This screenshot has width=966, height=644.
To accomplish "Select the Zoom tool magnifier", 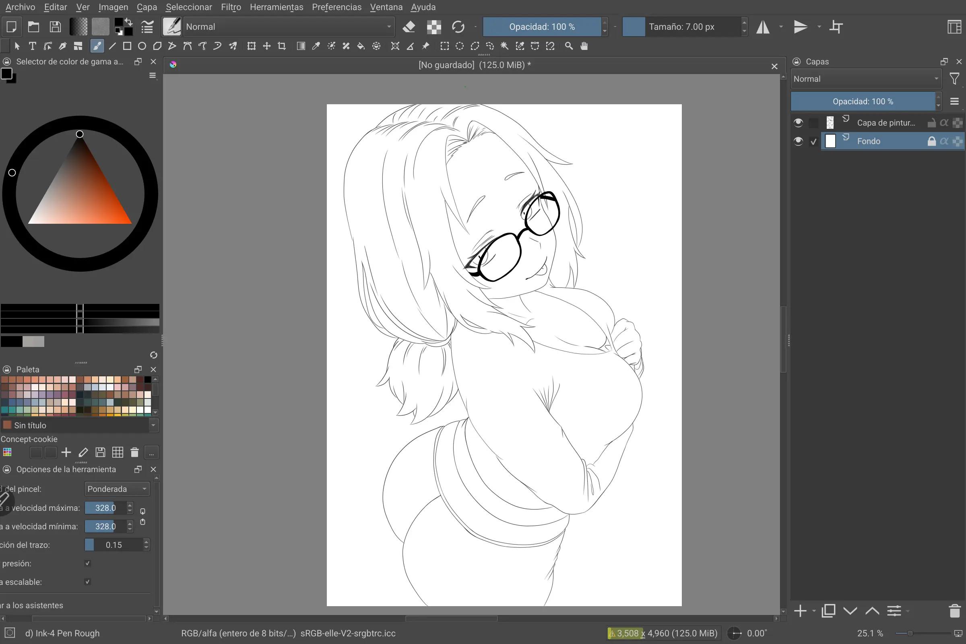I will pos(569,46).
